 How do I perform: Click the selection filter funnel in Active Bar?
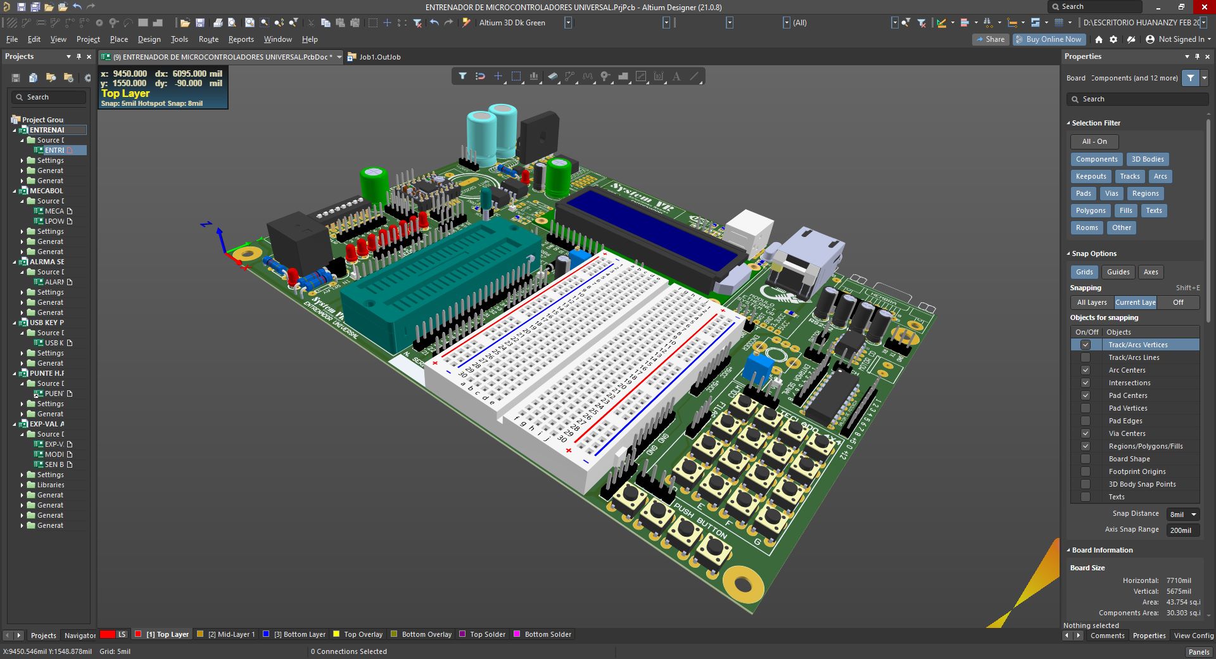(x=462, y=77)
